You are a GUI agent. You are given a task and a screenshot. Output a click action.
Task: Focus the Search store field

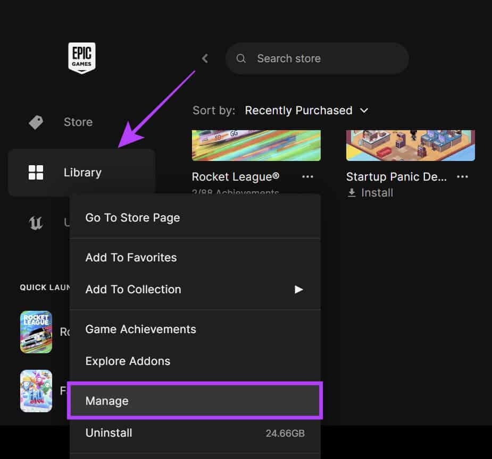[317, 58]
